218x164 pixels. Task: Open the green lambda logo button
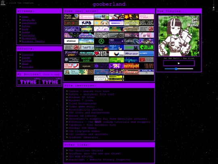pyautogui.click(x=101, y=41)
